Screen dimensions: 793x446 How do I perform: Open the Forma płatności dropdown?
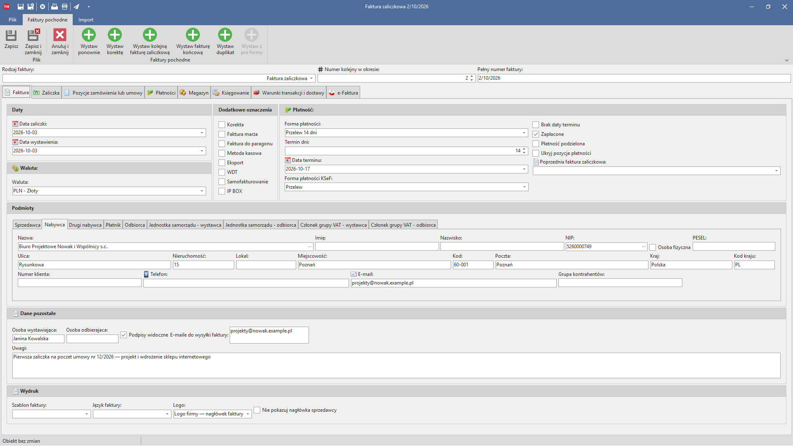point(524,133)
